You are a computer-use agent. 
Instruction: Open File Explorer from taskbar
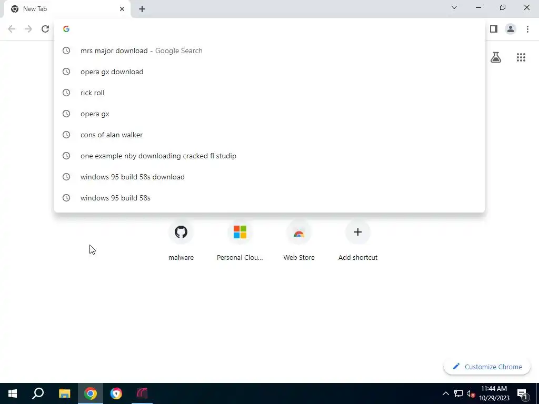click(x=64, y=393)
